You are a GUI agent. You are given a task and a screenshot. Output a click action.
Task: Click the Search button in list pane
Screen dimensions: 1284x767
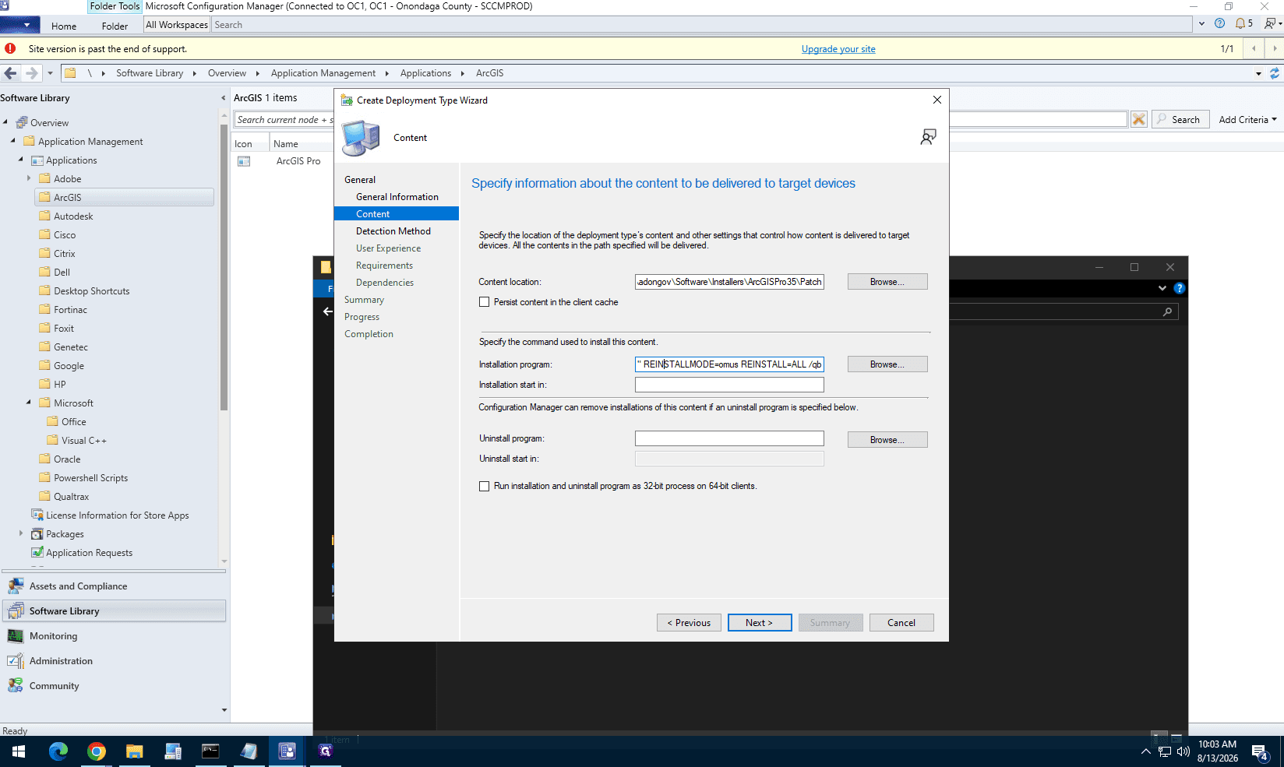pos(1180,119)
